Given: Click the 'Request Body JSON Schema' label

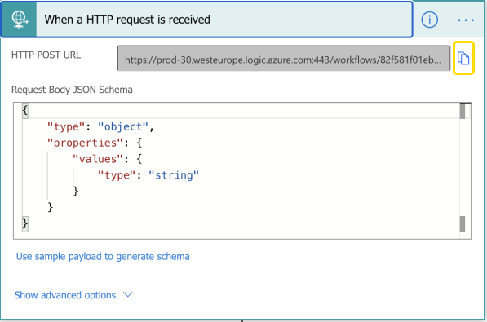Looking at the screenshot, I should point(72,90).
